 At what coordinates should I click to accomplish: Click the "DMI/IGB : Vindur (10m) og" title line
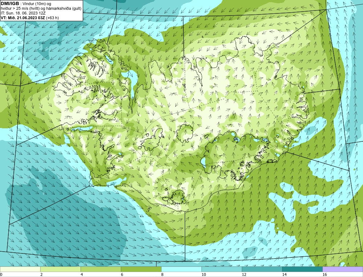(x=26, y=4)
